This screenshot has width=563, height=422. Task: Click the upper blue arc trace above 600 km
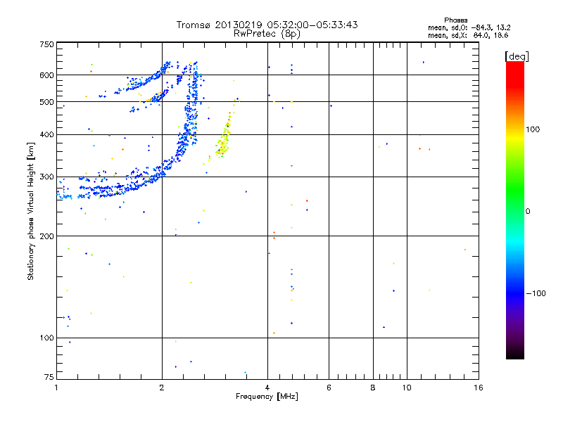[x=149, y=78]
